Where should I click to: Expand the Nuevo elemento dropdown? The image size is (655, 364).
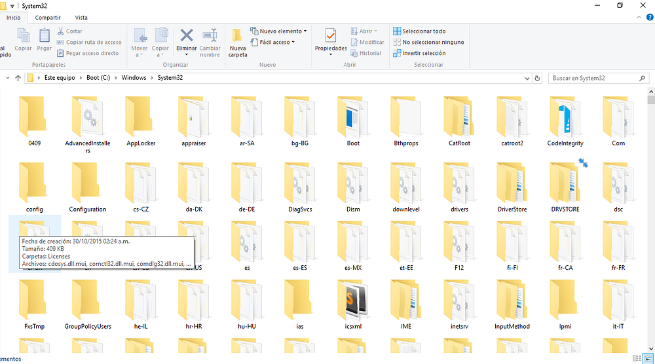click(x=278, y=31)
